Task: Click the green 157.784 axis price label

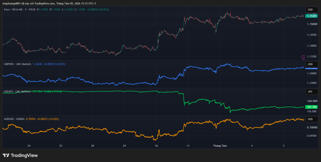Action: tap(311, 107)
